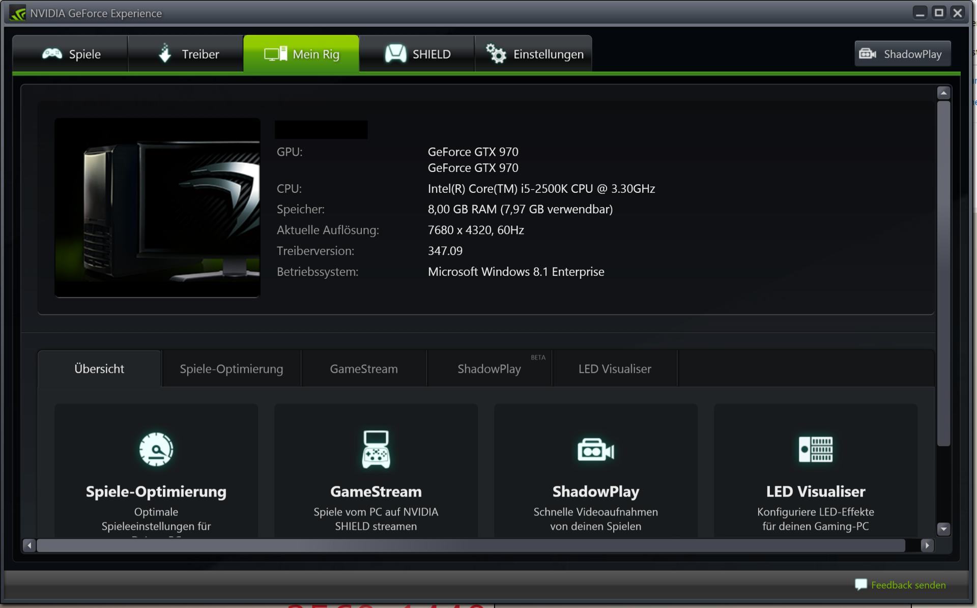Click the LED Visualiser panel icon

click(816, 449)
